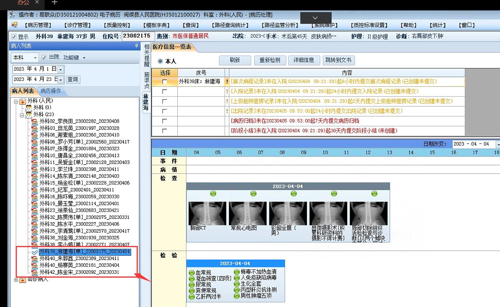Click green dot beside 男性肿瘤五项

237,296
